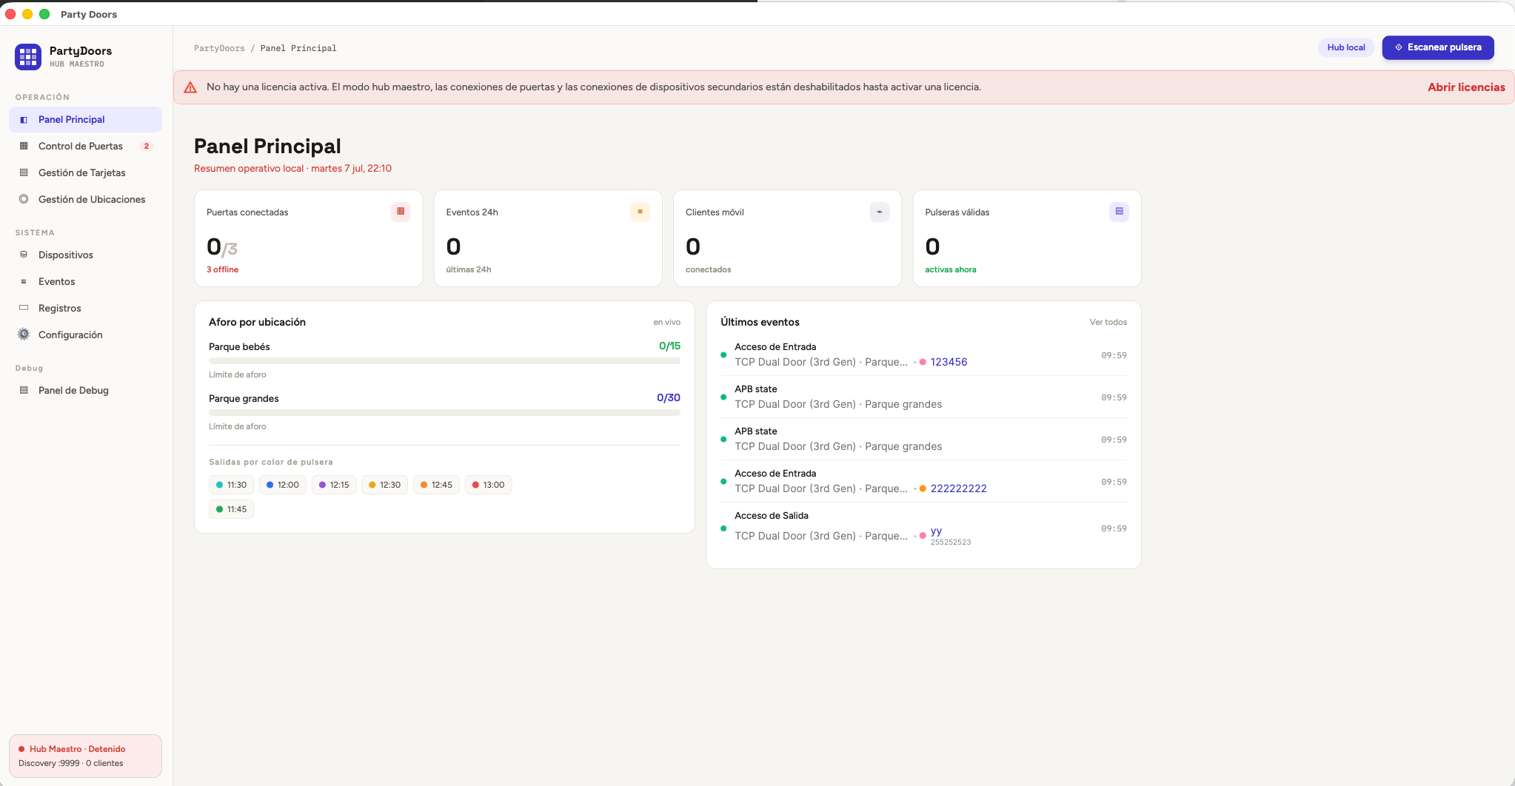Navigate to Gestión de Ubicaciones
Screen dimensions: 1515x786
pos(86,199)
